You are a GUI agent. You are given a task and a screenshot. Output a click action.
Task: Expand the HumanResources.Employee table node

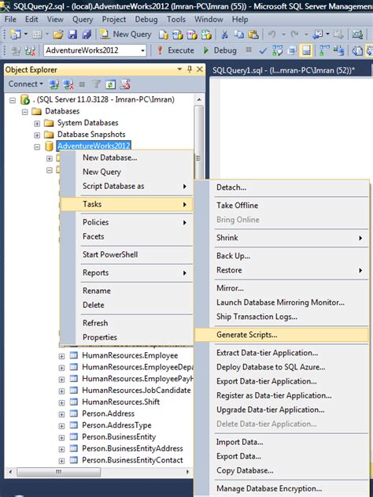[x=61, y=356]
